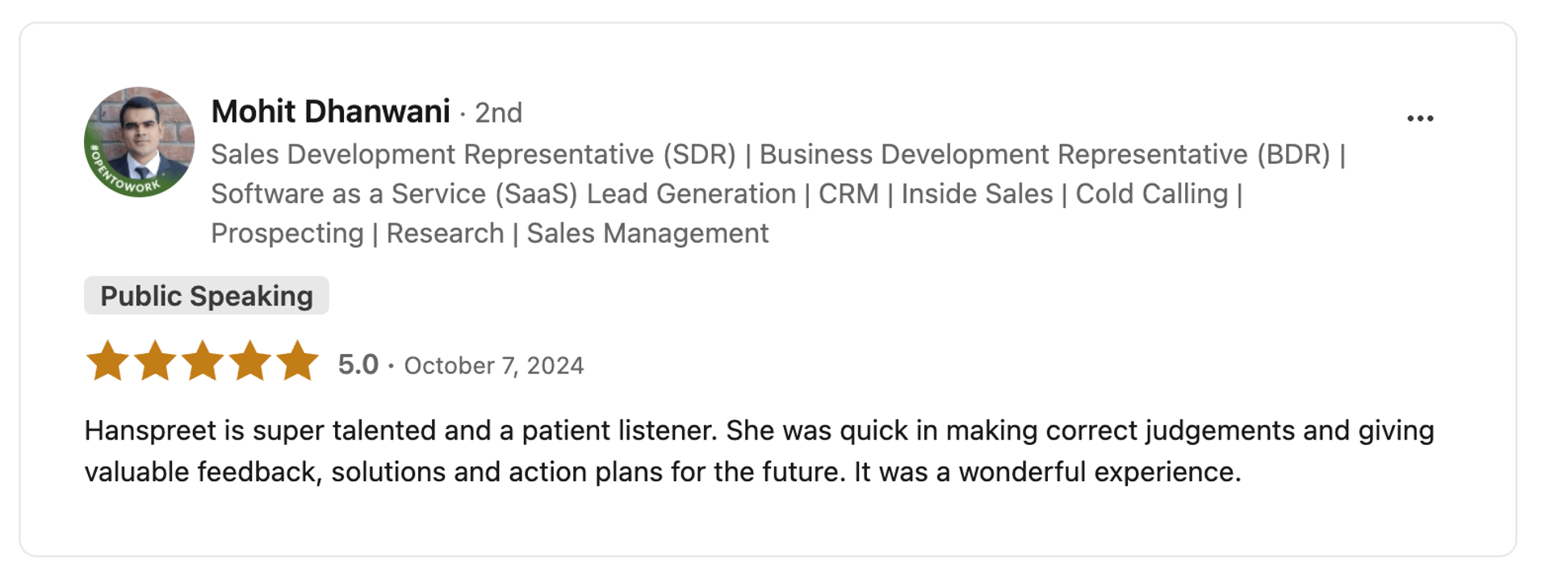
Task: Click the 5.0 rating score
Action: pyautogui.click(x=358, y=364)
